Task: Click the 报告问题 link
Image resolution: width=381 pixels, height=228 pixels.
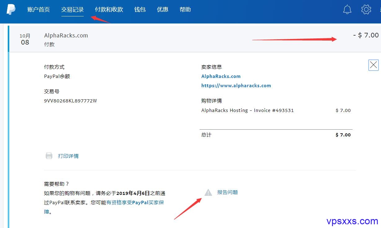Action: [228, 192]
